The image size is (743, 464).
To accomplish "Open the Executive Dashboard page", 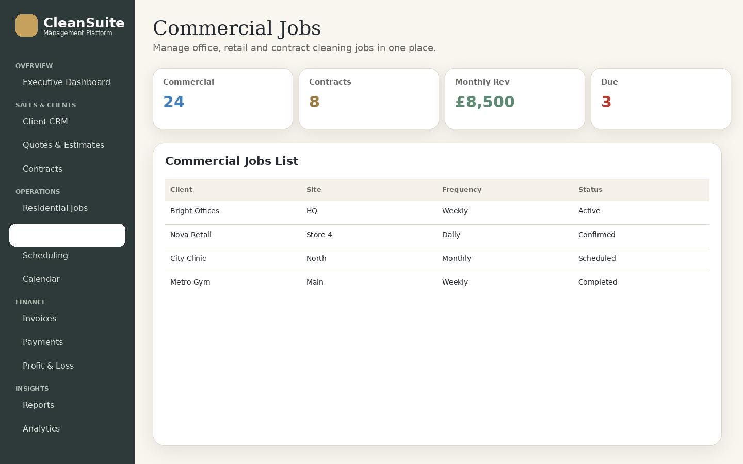I will click(x=67, y=82).
